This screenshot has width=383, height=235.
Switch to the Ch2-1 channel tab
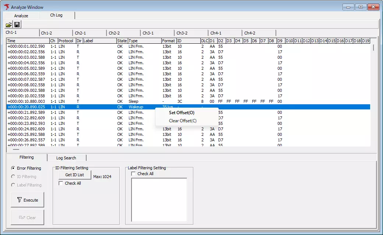point(80,33)
